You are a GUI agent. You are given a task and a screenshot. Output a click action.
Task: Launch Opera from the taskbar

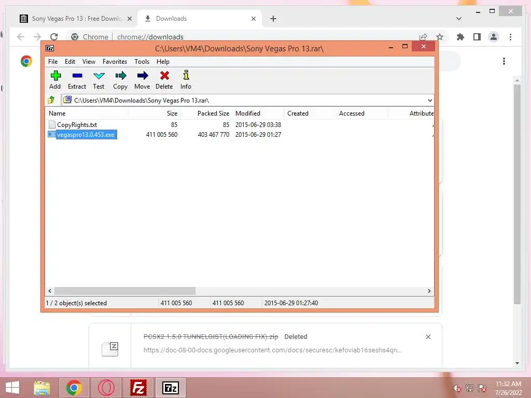click(106, 388)
